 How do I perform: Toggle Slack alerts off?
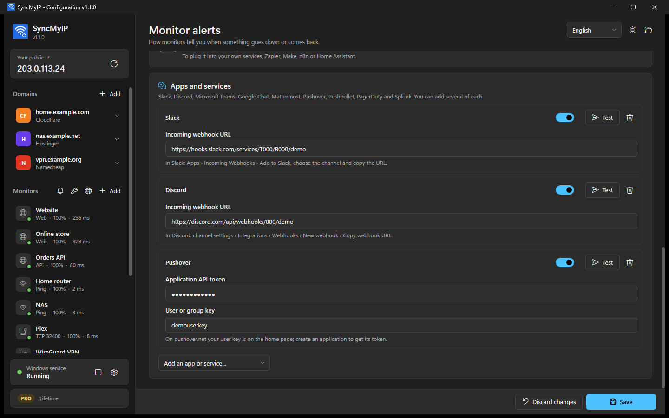point(565,118)
